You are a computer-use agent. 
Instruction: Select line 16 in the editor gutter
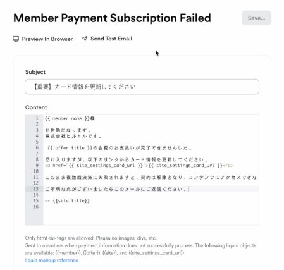[36, 207]
